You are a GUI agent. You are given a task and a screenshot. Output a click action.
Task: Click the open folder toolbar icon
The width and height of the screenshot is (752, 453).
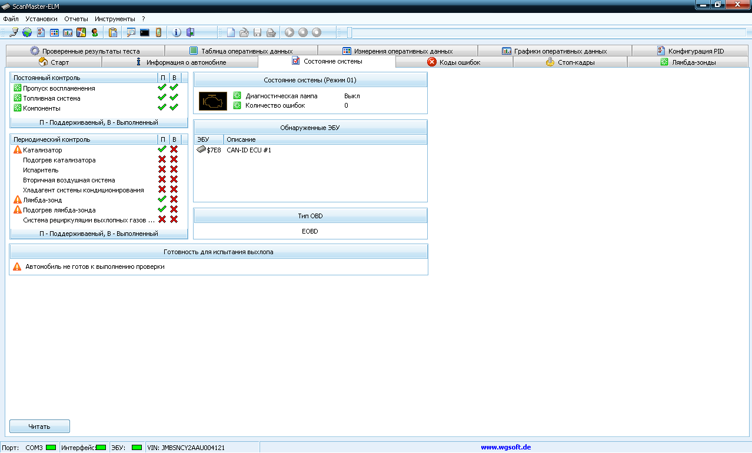point(244,32)
